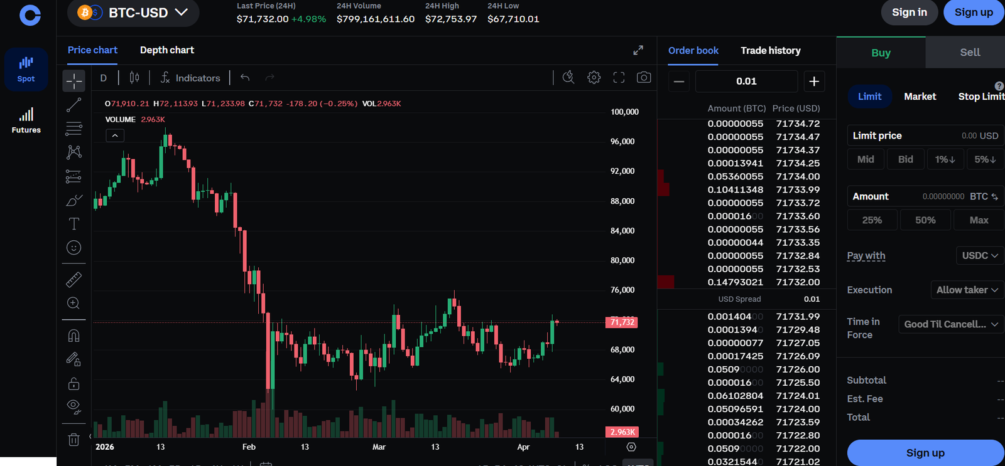
Task: Select the crosshair cursor tool
Action: tap(74, 81)
